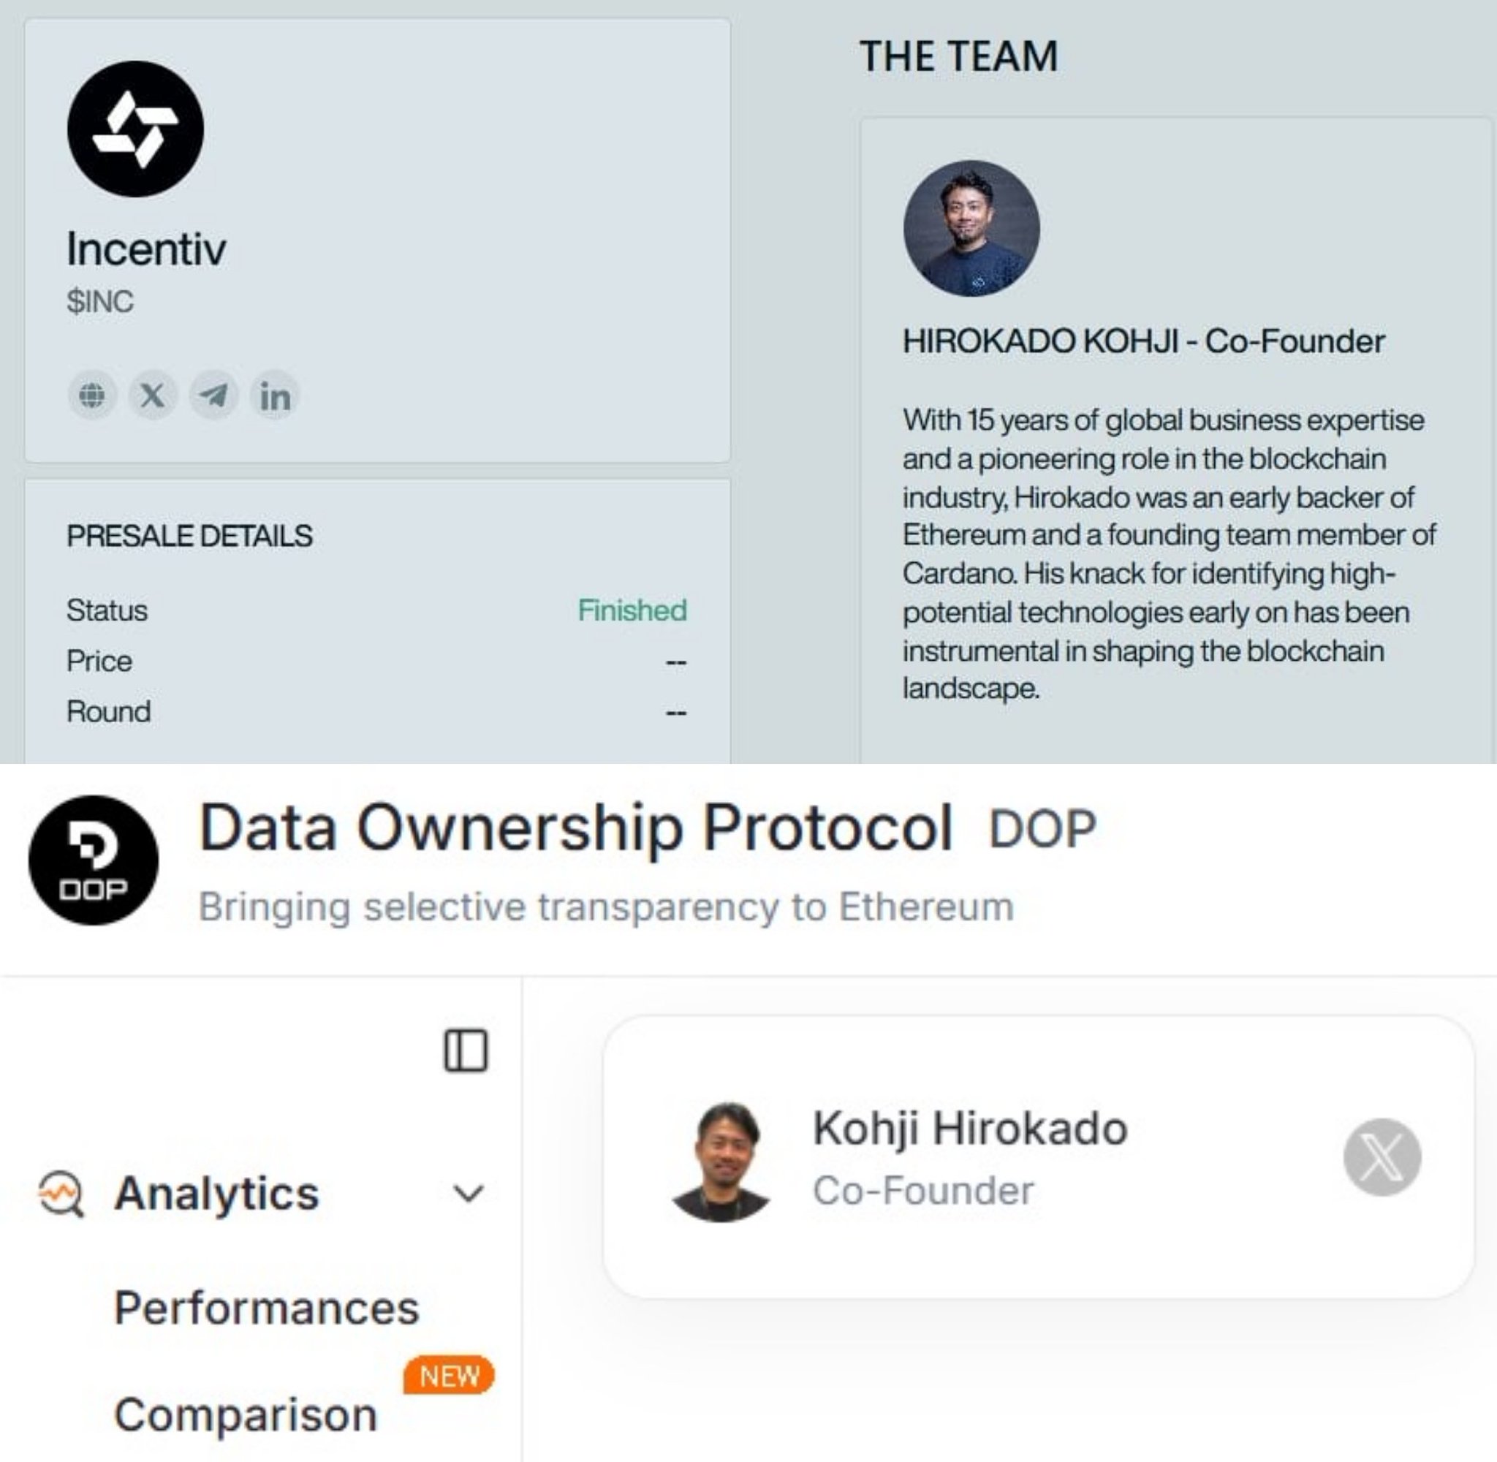Select the Data Ownership Protocol title
The height and width of the screenshot is (1462, 1497).
coord(576,827)
